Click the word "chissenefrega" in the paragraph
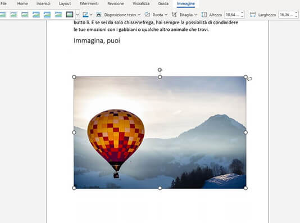300x223 pixels. coord(139,22)
